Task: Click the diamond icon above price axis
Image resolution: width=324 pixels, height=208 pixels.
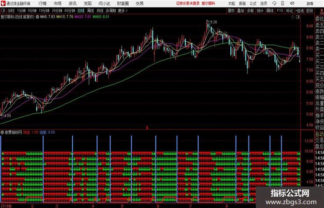Action: pos(292,17)
